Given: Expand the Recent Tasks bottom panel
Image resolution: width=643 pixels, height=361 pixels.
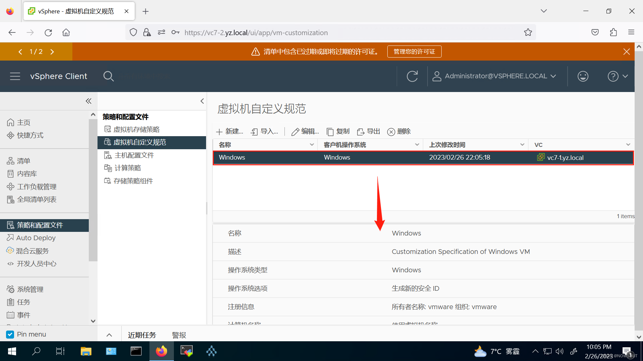Looking at the screenshot, I should coord(109,335).
